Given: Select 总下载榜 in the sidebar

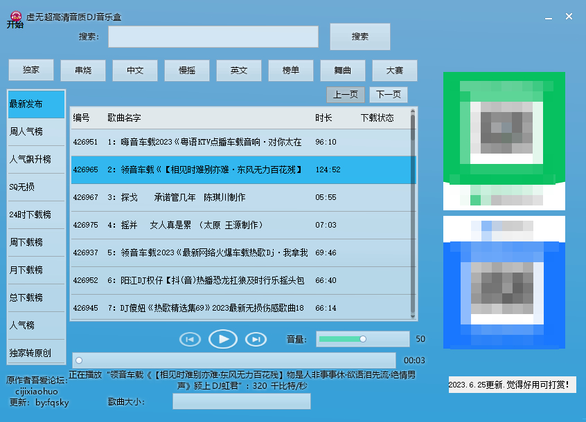Looking at the screenshot, I should pos(36,297).
